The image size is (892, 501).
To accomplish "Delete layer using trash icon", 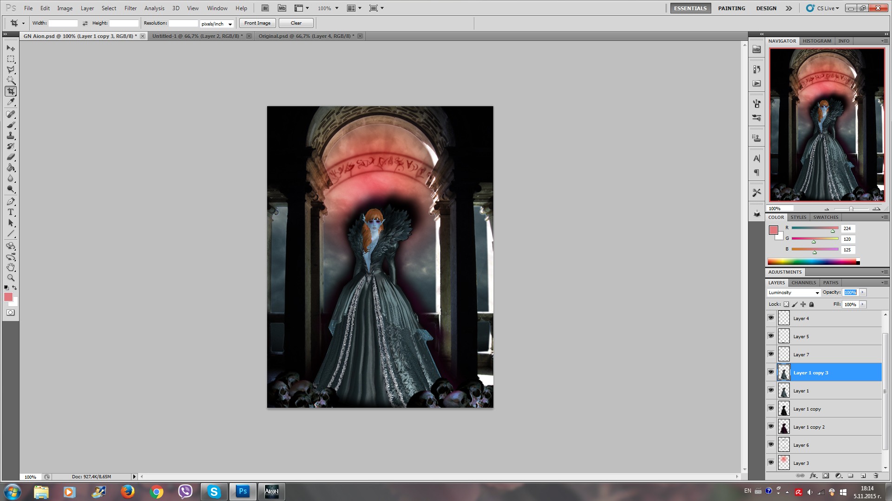I will point(876,475).
